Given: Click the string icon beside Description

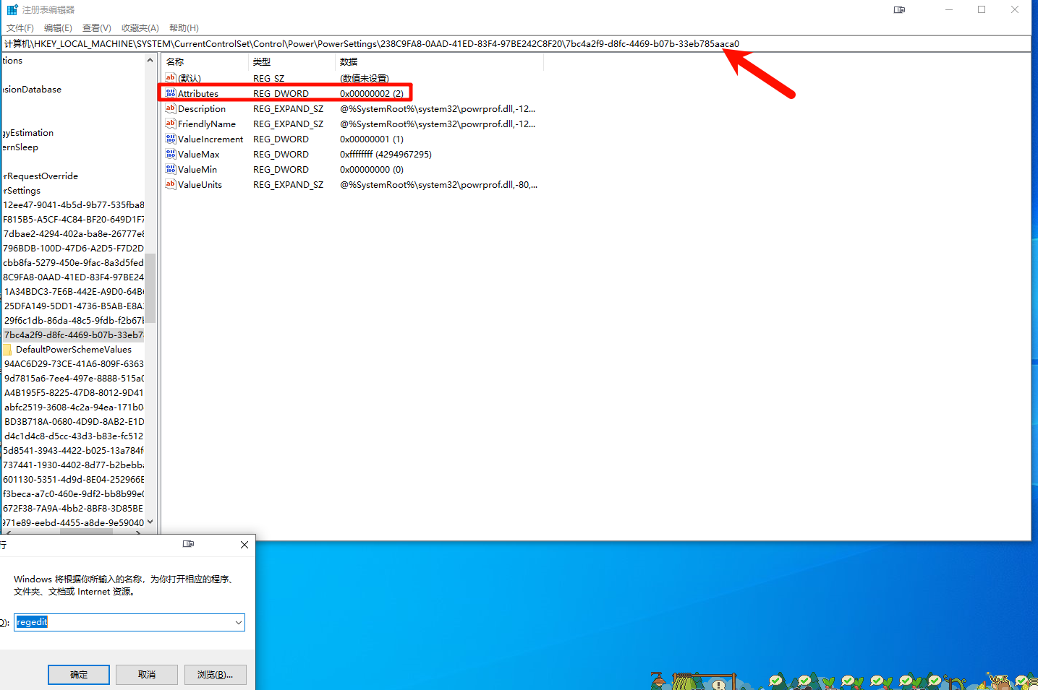Looking at the screenshot, I should point(171,108).
